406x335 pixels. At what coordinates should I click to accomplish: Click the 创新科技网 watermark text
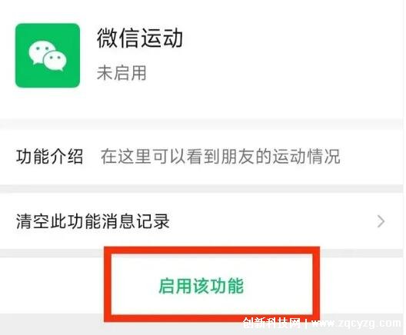271,323
